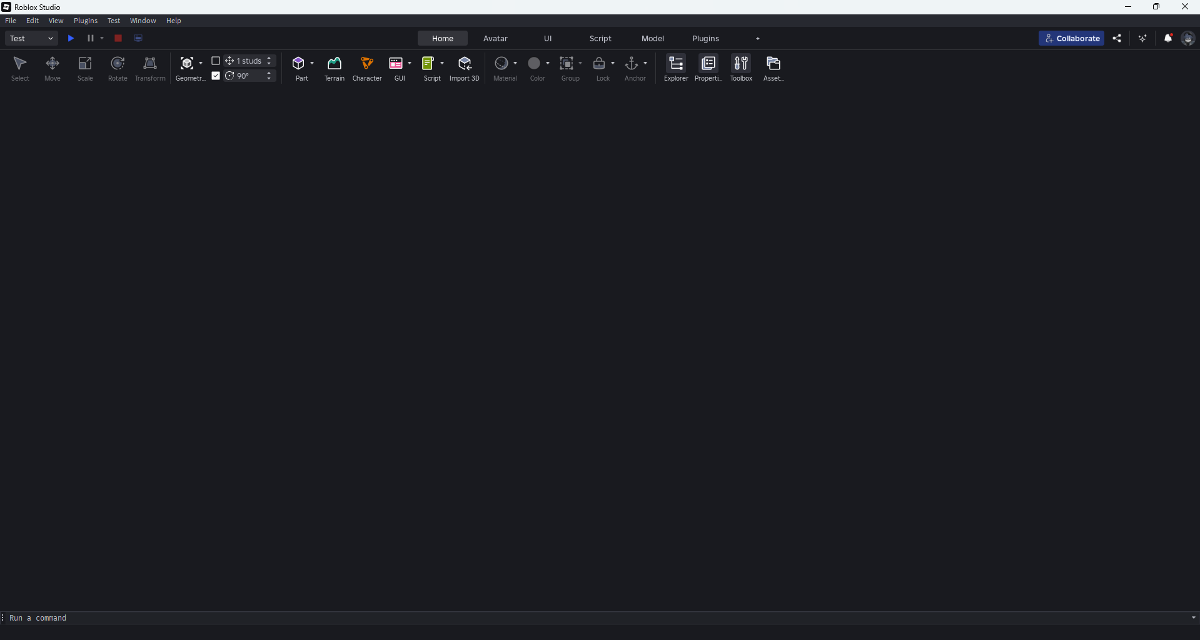Start playtest with the blue Play button
Screen dimensions: 1200x640
point(71,38)
